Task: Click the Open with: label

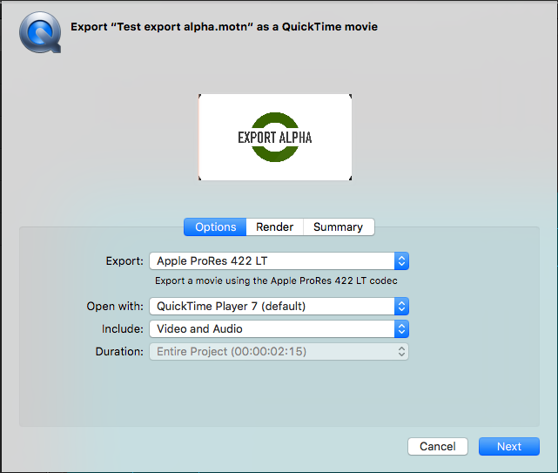Action: click(x=115, y=307)
